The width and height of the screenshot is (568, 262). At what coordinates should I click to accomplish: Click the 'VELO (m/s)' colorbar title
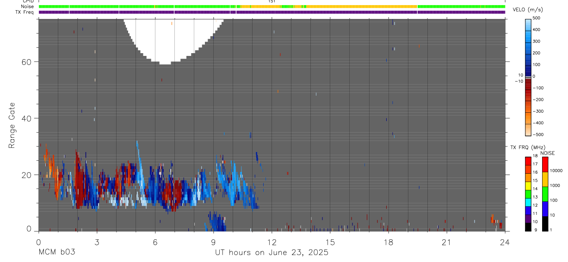(528, 10)
